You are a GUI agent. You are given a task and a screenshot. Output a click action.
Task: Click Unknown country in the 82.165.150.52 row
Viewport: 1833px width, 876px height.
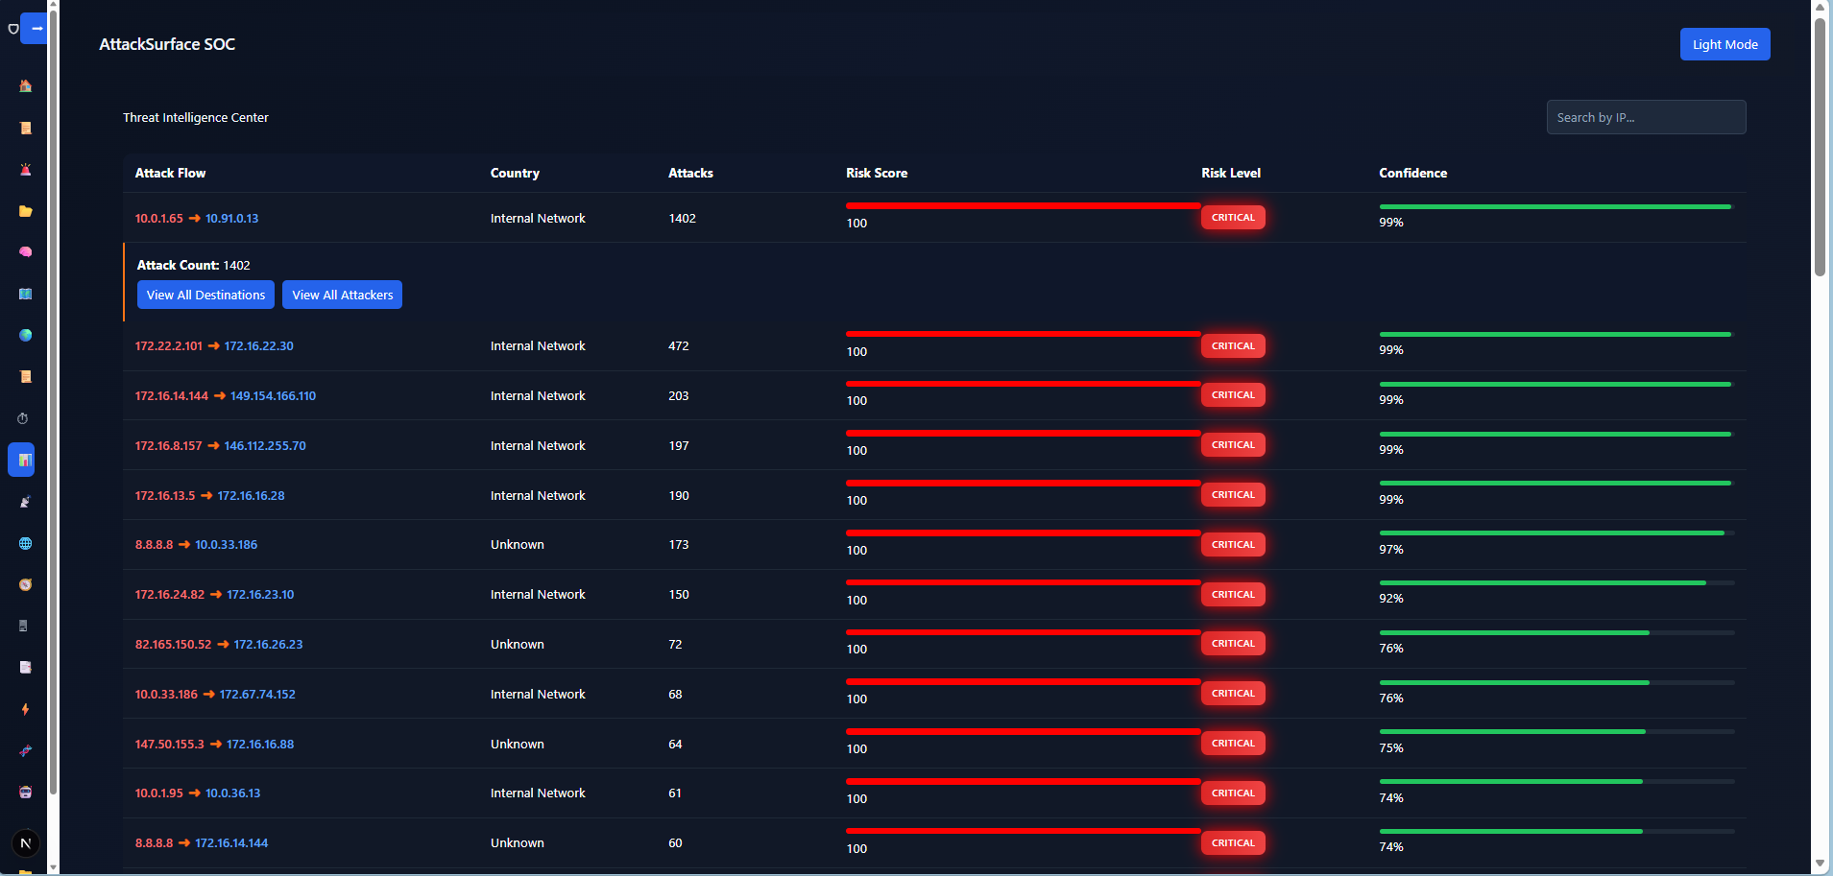point(517,645)
